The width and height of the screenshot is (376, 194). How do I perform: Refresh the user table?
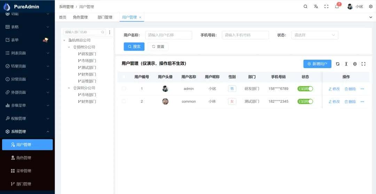(338, 64)
